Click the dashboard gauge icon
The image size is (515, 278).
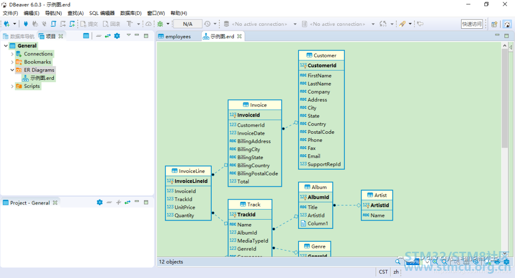[x=148, y=24]
